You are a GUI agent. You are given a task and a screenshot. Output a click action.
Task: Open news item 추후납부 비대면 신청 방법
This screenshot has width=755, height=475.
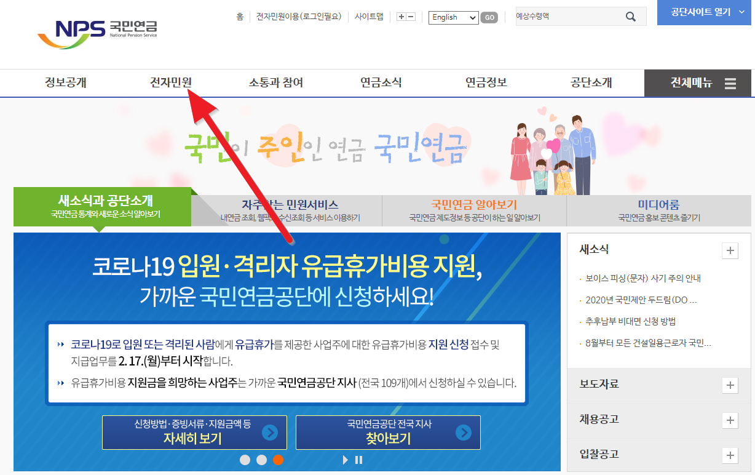631,322
